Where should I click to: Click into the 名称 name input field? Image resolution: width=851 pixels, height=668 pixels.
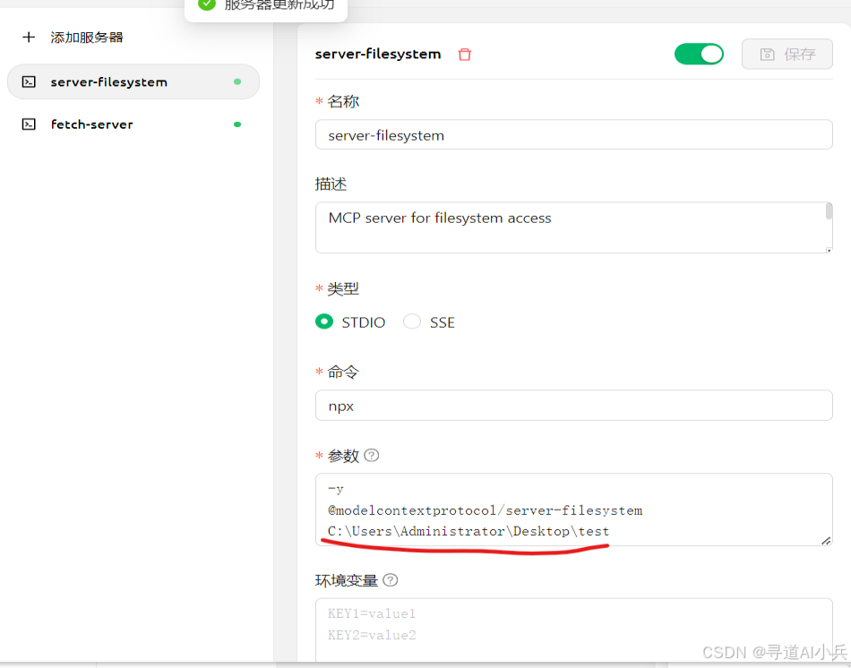click(573, 135)
